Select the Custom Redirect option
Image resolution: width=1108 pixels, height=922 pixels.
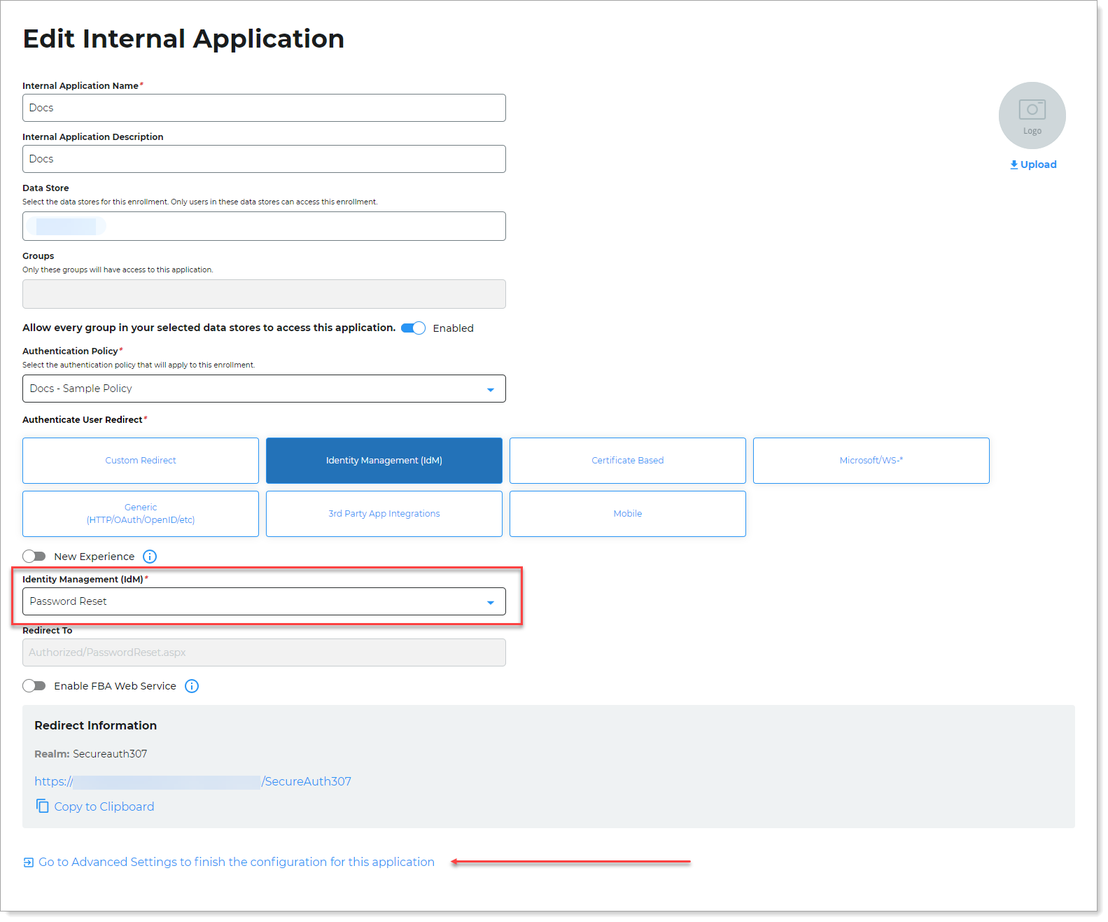pyautogui.click(x=141, y=461)
